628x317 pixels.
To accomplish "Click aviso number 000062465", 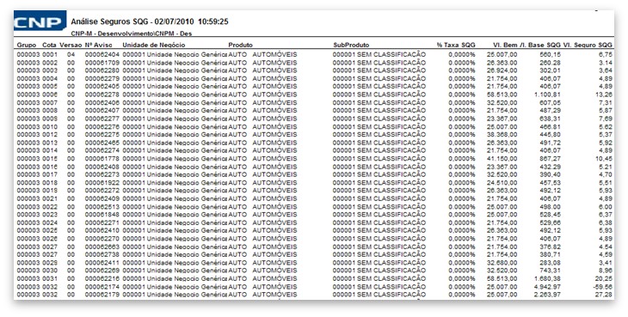I will [x=102, y=143].
